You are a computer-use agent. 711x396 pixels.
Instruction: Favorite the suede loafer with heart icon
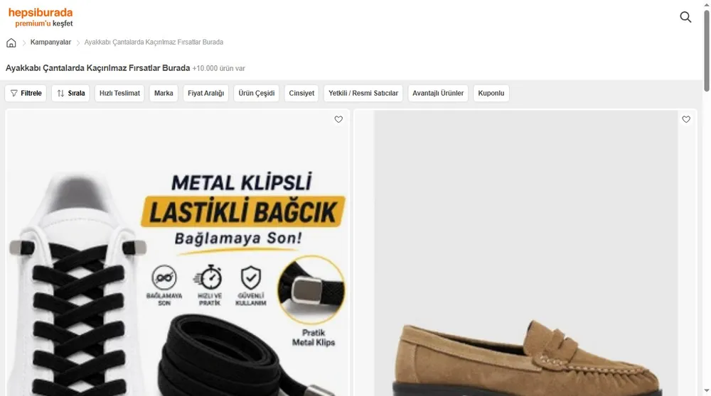coord(686,119)
